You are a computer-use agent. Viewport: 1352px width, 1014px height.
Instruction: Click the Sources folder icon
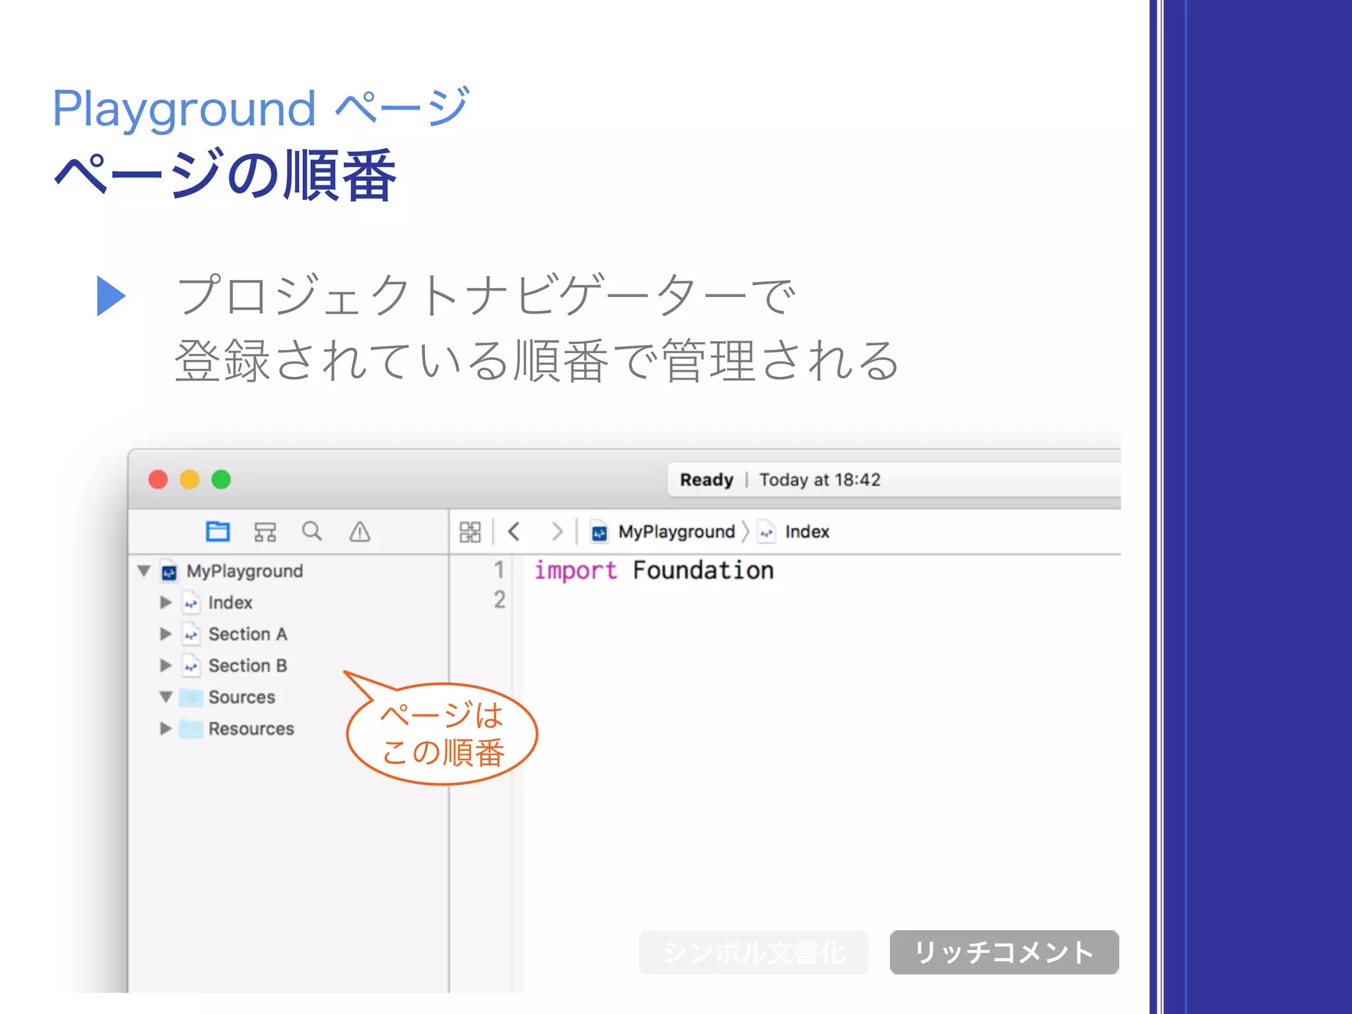(191, 698)
